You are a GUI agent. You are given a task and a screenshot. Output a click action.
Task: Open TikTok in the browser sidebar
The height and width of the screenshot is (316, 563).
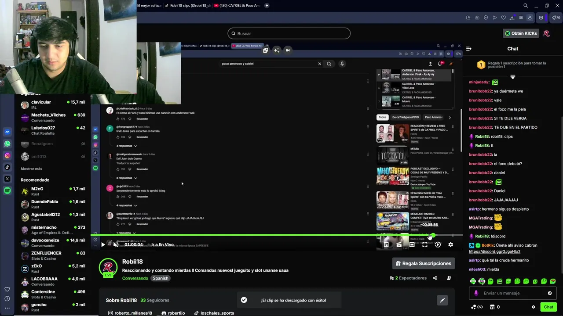pyautogui.click(x=7, y=167)
